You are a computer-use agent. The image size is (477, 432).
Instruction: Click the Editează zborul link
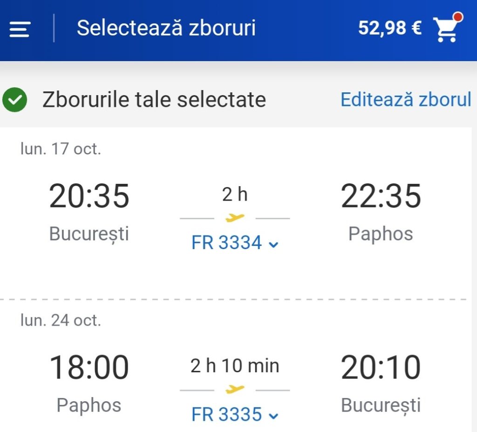point(406,100)
